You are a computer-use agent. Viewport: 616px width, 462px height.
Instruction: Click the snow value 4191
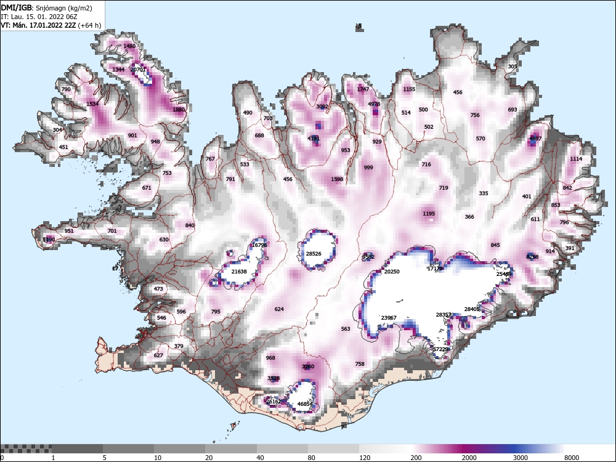(x=314, y=139)
